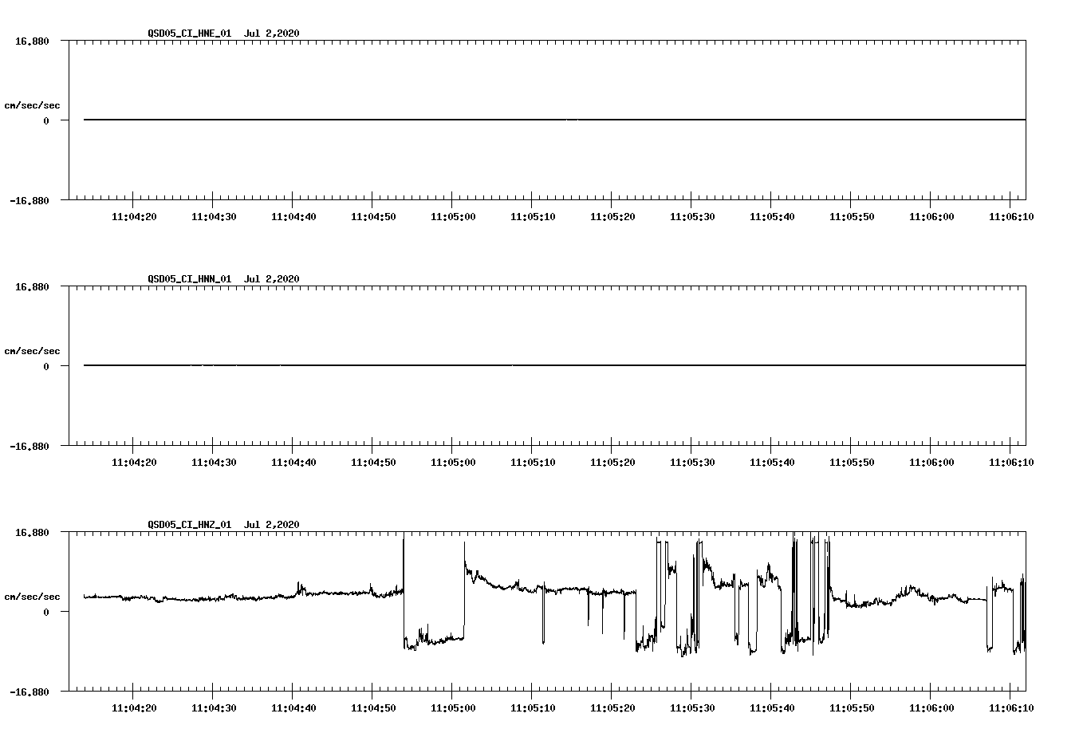
Task: Click the 11:04:20 time label on HNE axis
Action: pyautogui.click(x=133, y=217)
